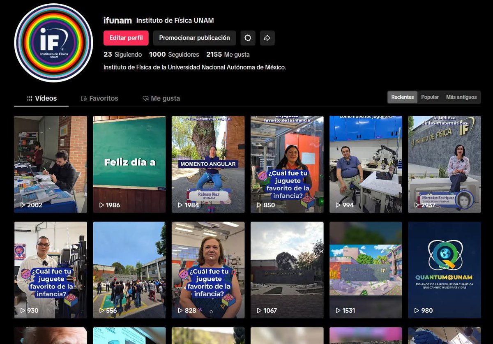Open the video with 850 views

click(287, 164)
